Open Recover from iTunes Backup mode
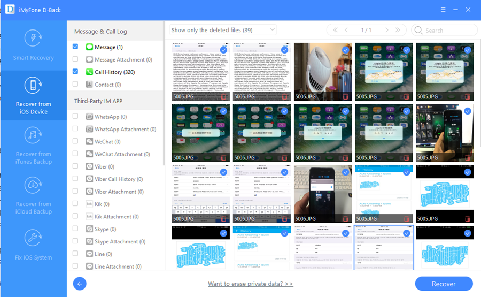 point(34,146)
